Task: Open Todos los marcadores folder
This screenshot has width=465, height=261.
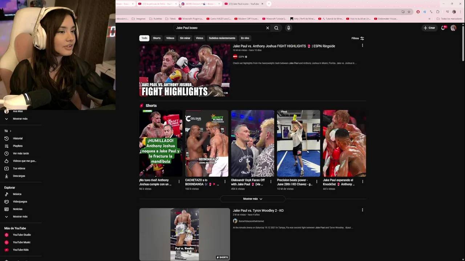Action: point(449,18)
